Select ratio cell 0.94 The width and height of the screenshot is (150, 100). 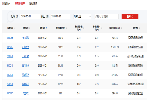tap(79, 75)
